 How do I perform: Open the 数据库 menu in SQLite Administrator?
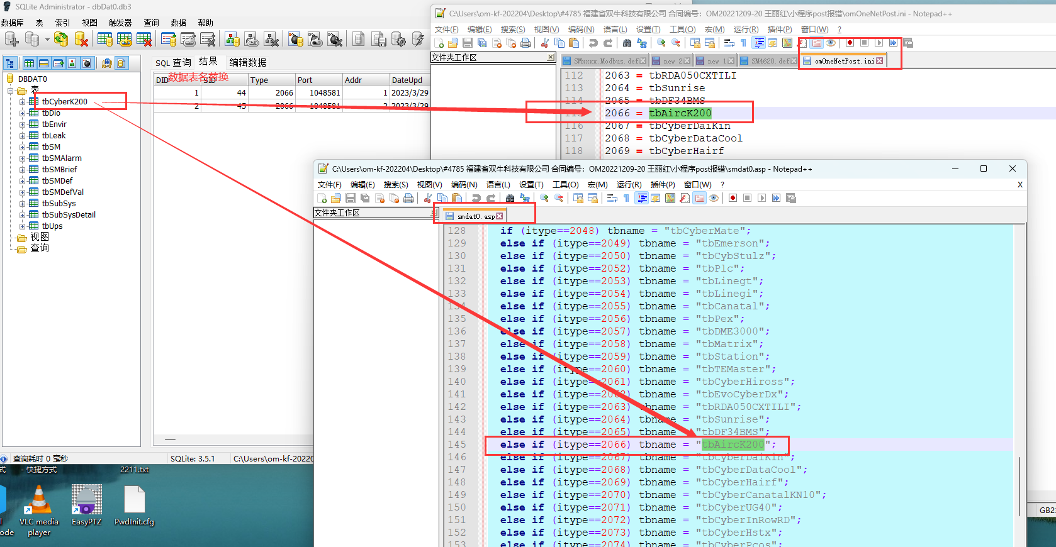point(13,23)
